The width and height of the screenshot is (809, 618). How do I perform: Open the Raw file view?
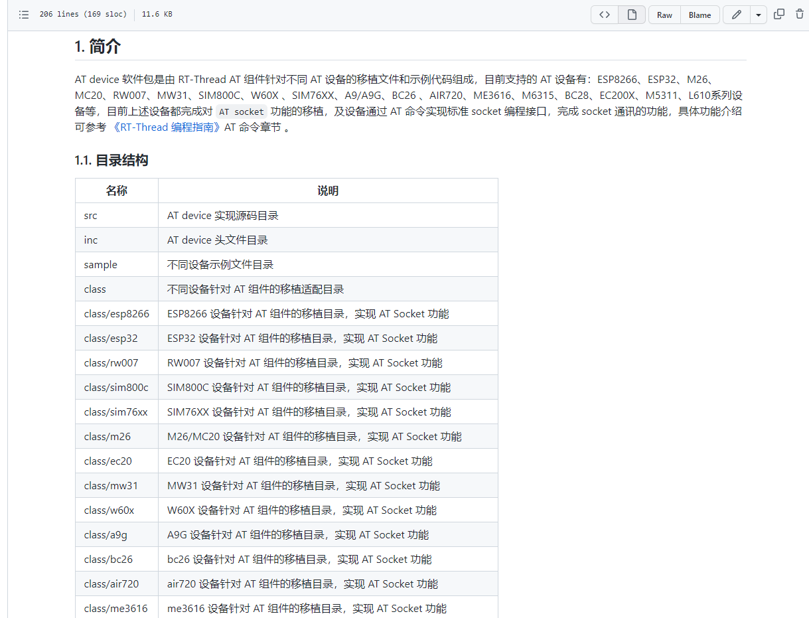click(664, 15)
